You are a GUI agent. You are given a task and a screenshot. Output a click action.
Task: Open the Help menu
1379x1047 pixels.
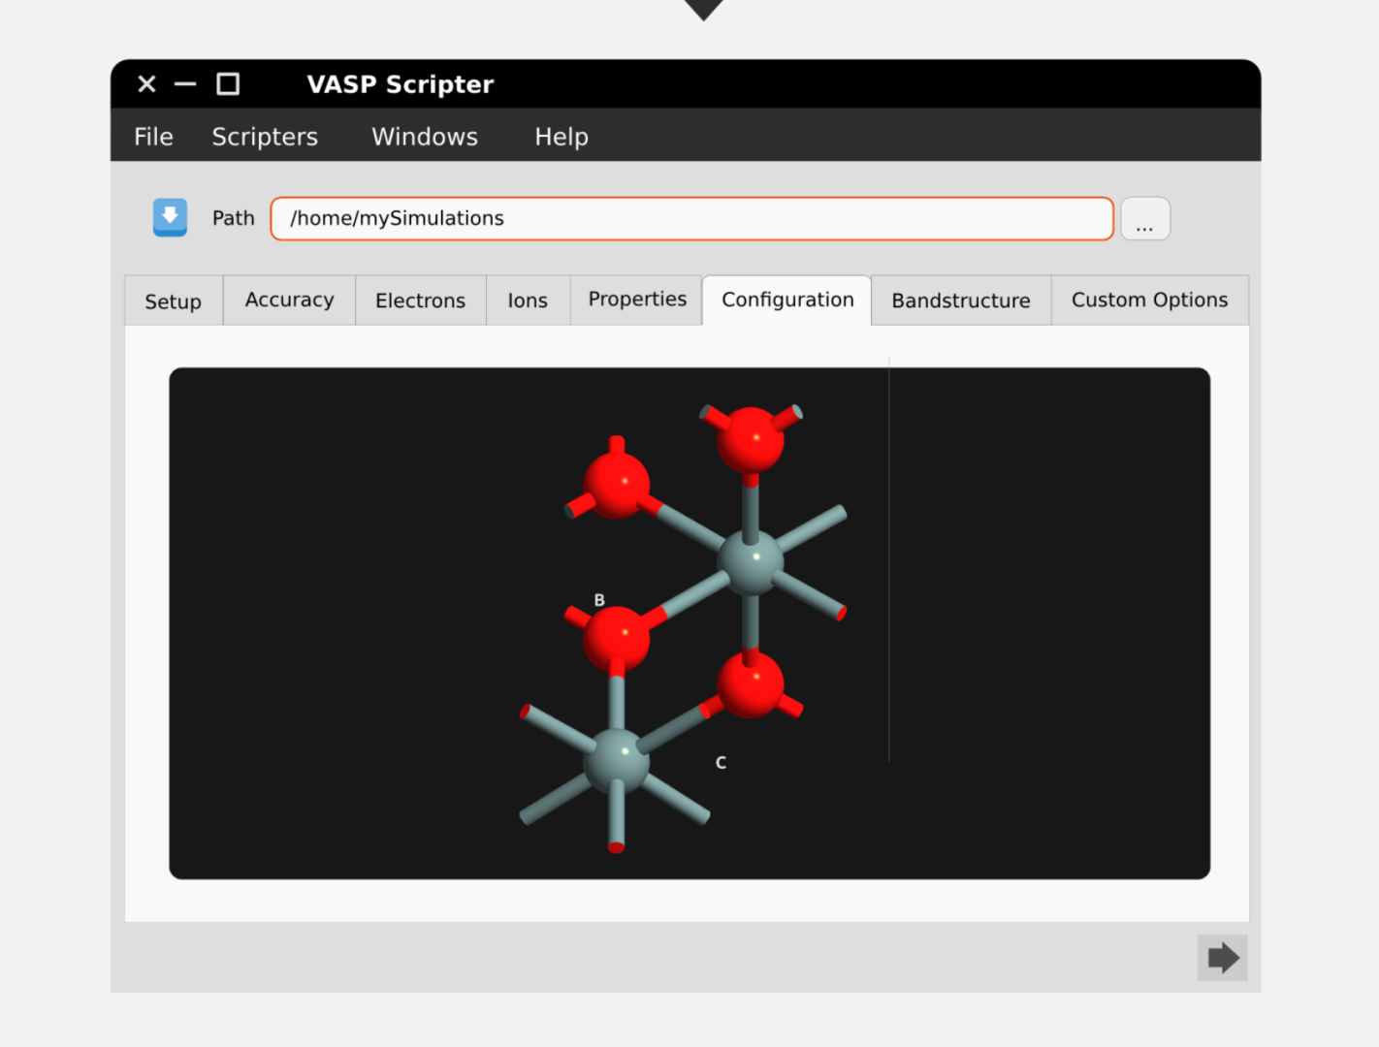(561, 137)
